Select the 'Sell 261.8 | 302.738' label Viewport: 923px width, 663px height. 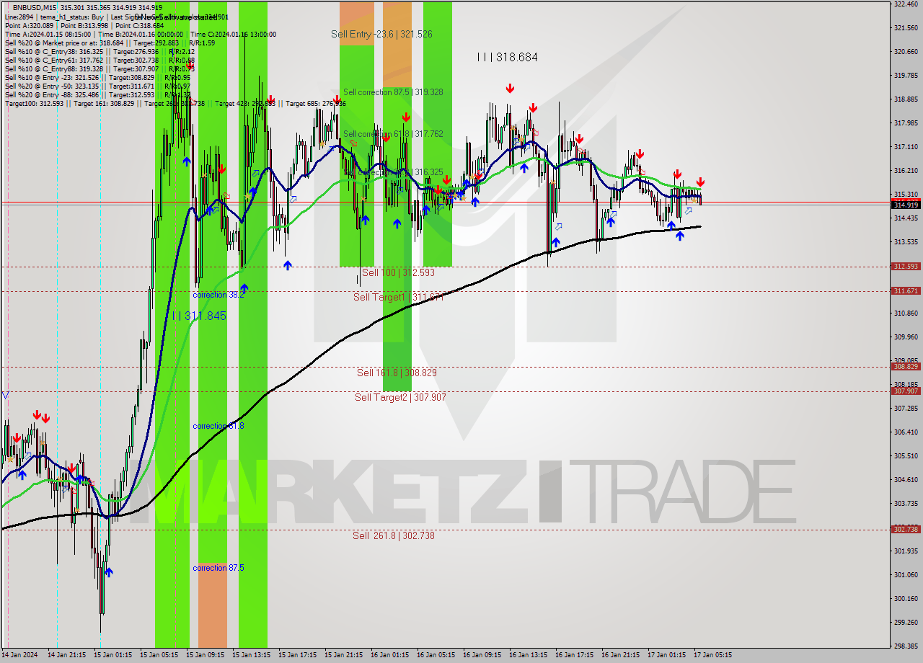coord(394,535)
